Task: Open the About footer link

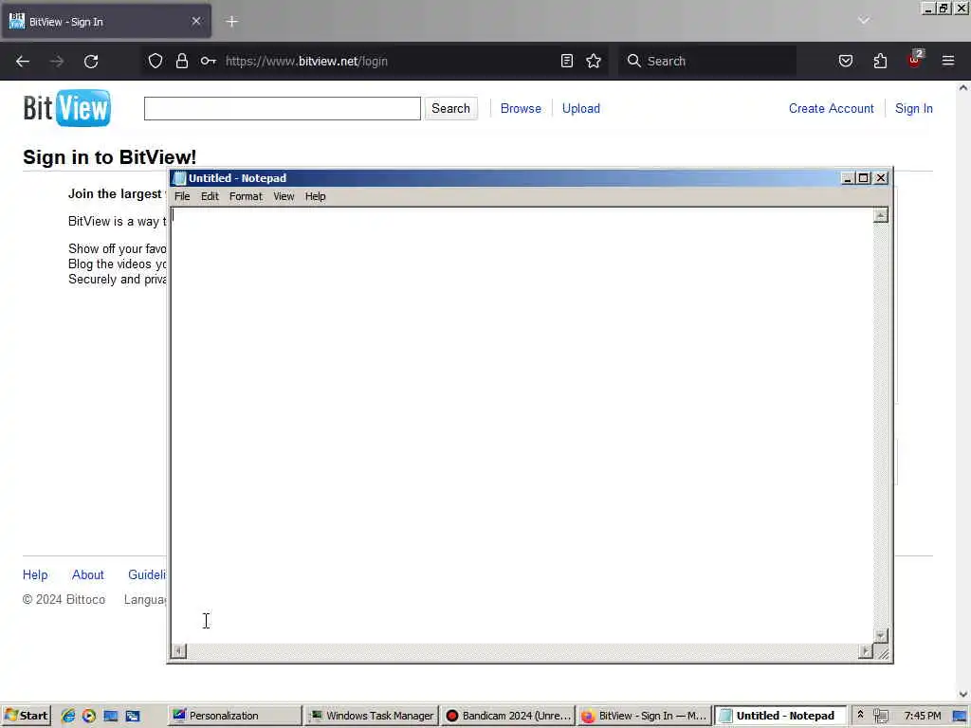Action: (x=88, y=574)
